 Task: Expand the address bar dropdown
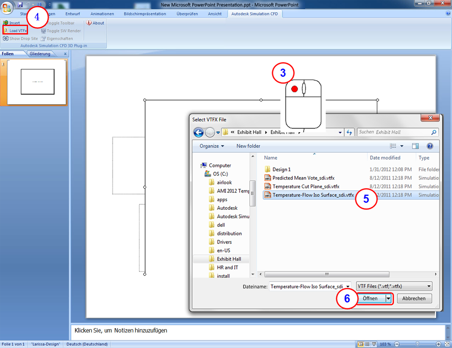340,132
